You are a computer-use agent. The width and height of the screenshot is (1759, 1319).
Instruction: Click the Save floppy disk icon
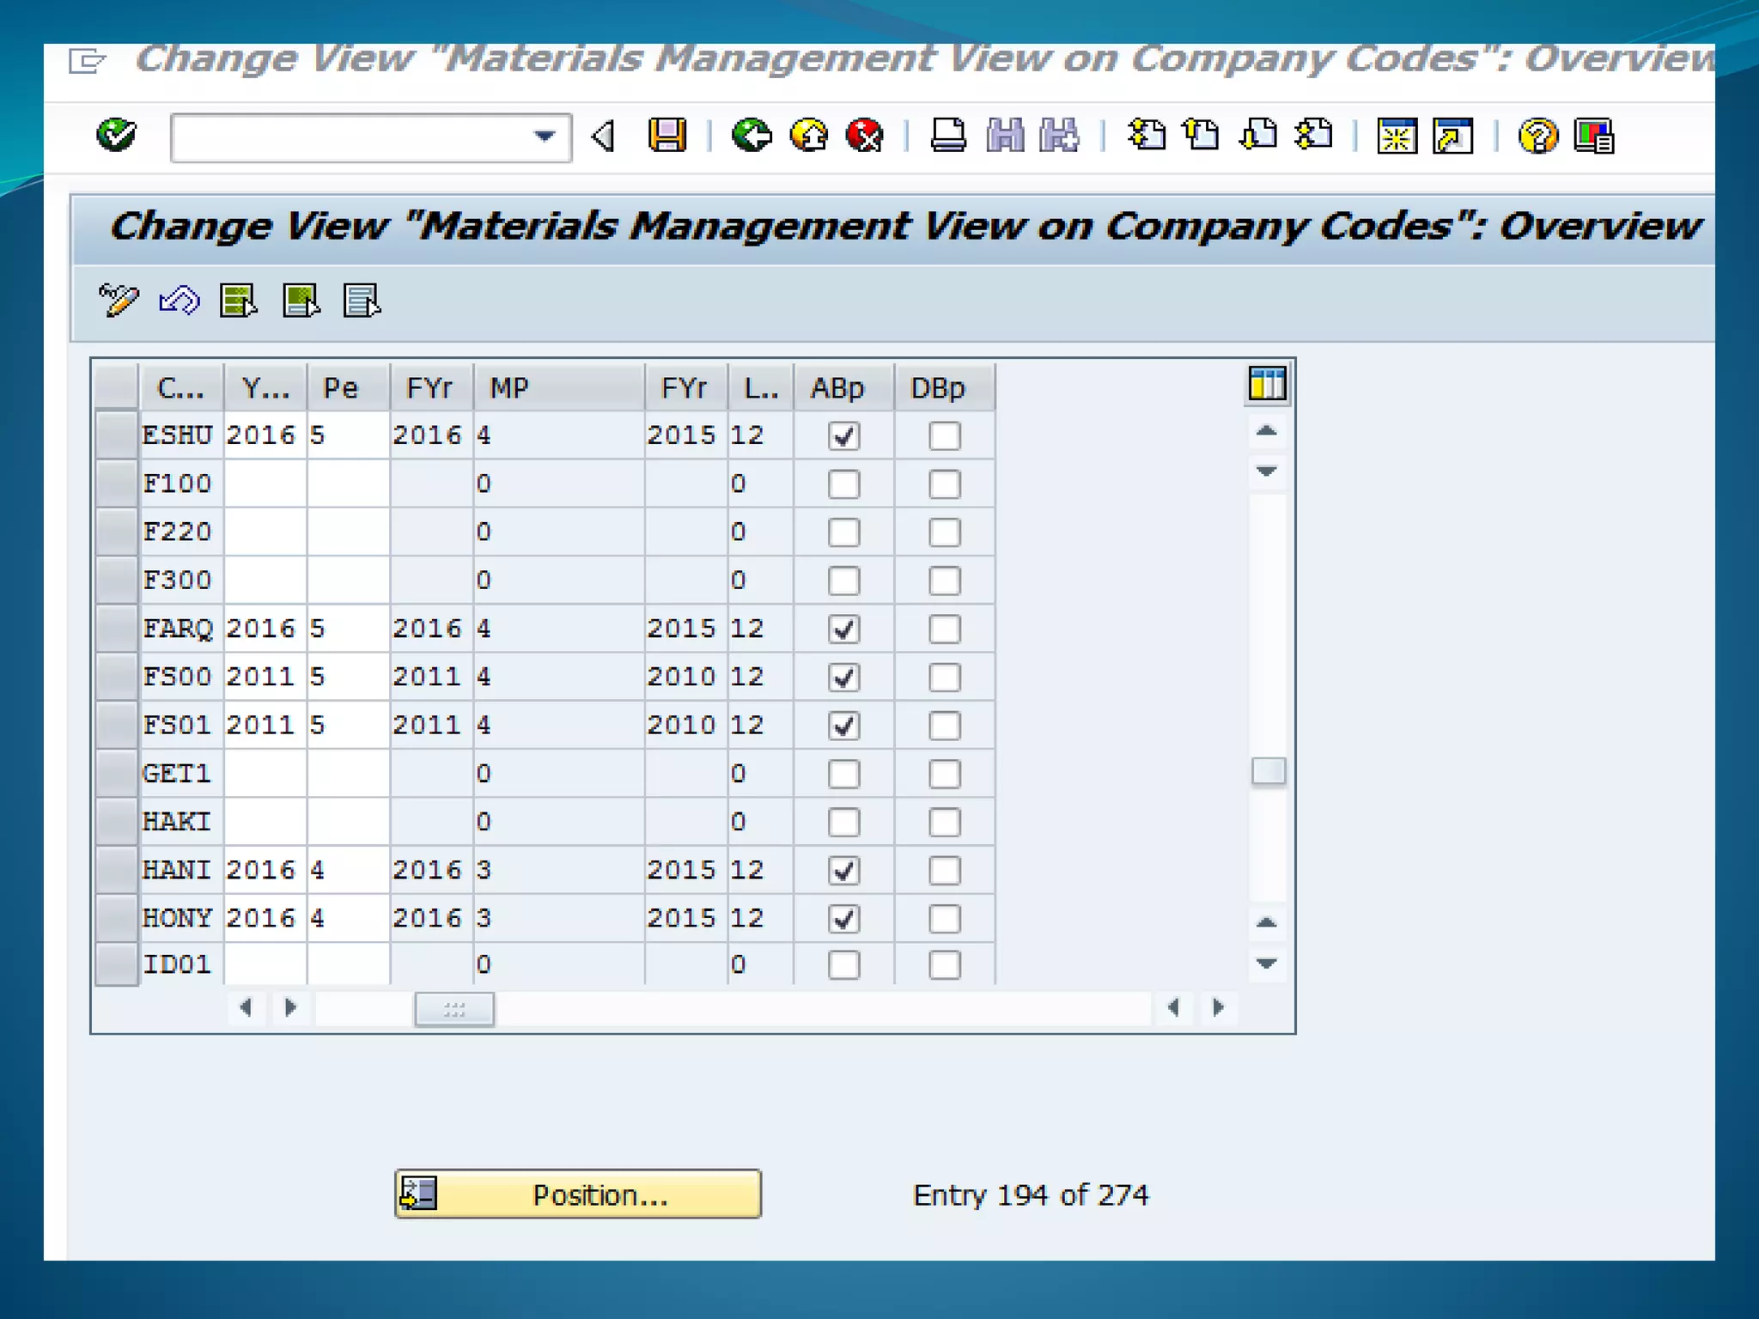pyautogui.click(x=666, y=136)
